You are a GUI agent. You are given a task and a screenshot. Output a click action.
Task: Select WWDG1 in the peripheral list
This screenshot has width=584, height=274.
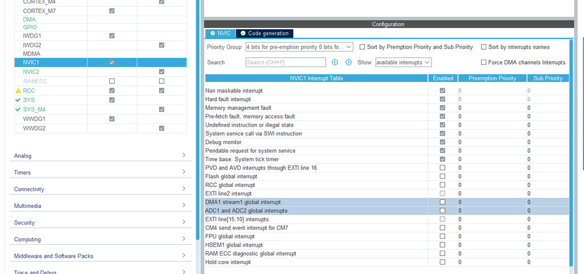coord(100,119)
